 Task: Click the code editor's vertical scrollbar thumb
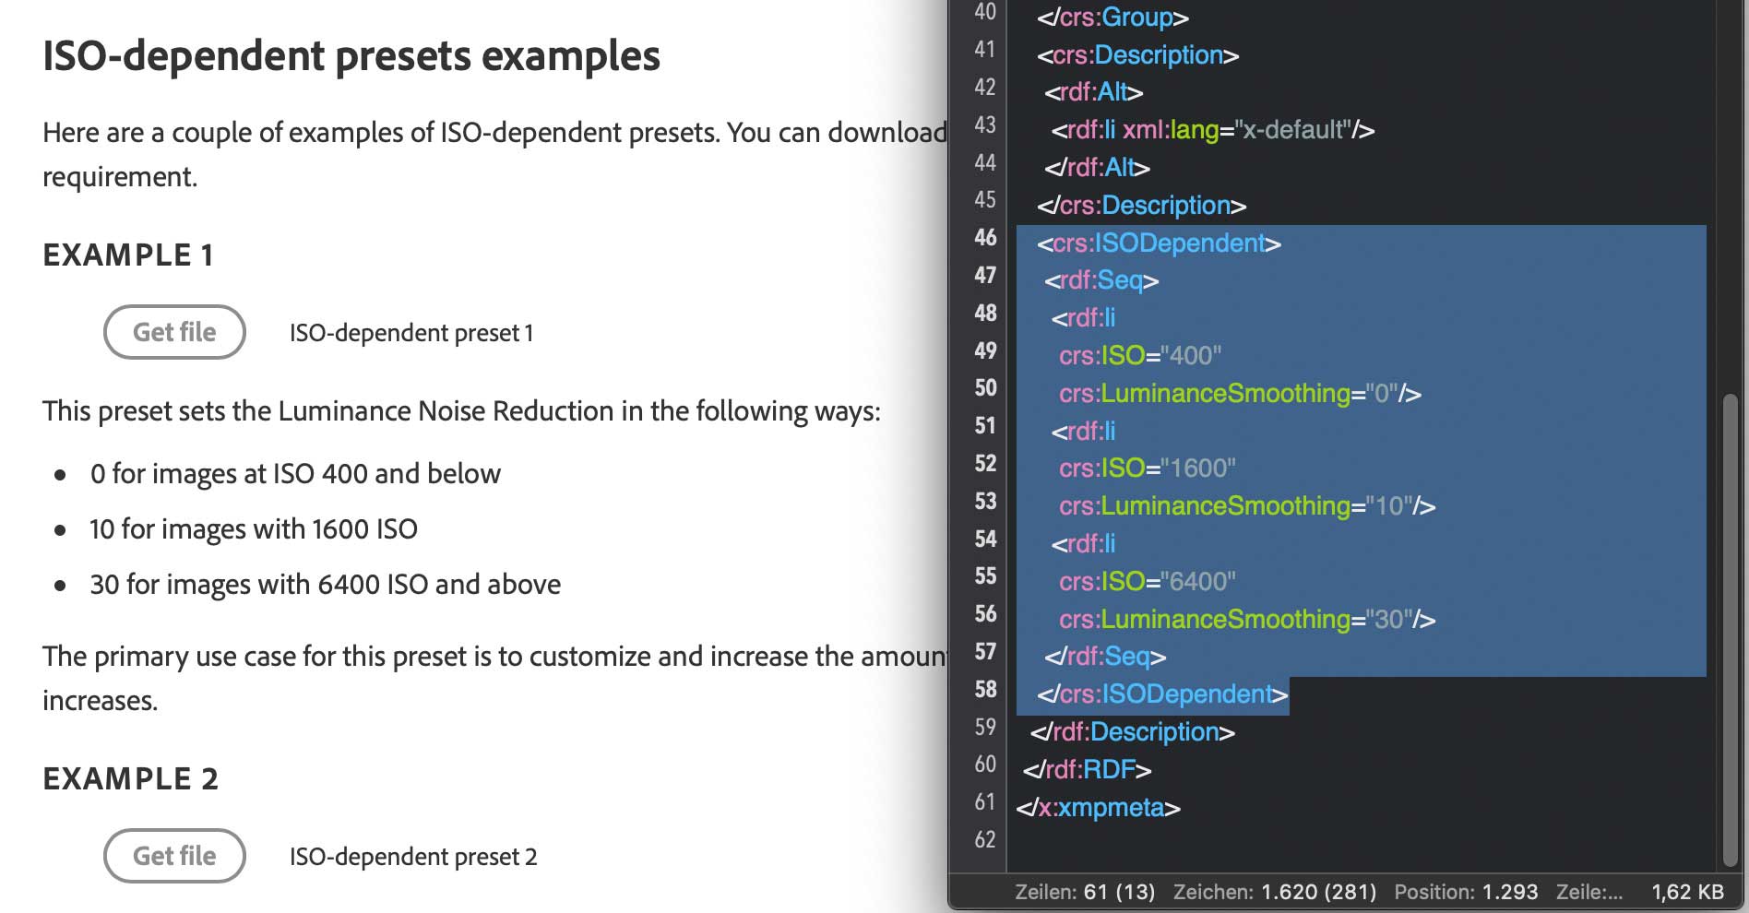pos(1731,627)
